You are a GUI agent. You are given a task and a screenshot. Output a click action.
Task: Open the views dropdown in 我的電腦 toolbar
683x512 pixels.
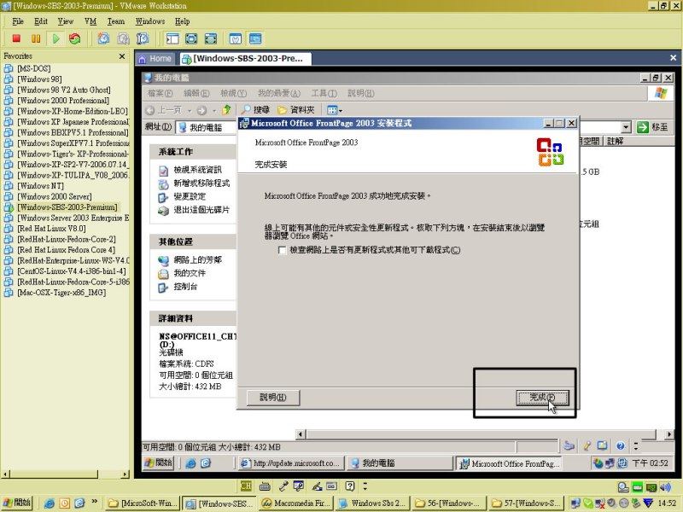[x=335, y=110]
